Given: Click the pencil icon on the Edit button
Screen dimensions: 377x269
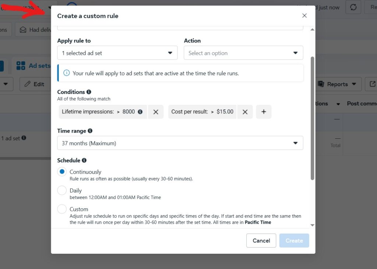Looking at the screenshot, I should pos(27,84).
